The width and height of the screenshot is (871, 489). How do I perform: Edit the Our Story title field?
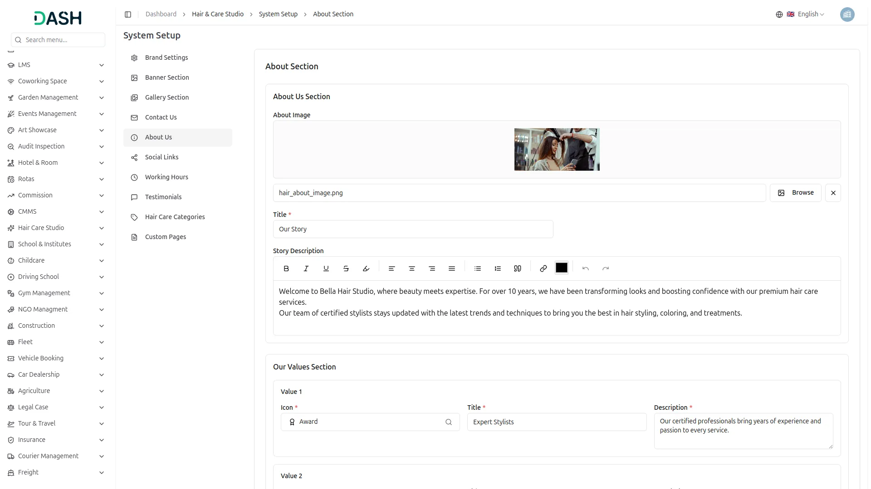(x=413, y=229)
